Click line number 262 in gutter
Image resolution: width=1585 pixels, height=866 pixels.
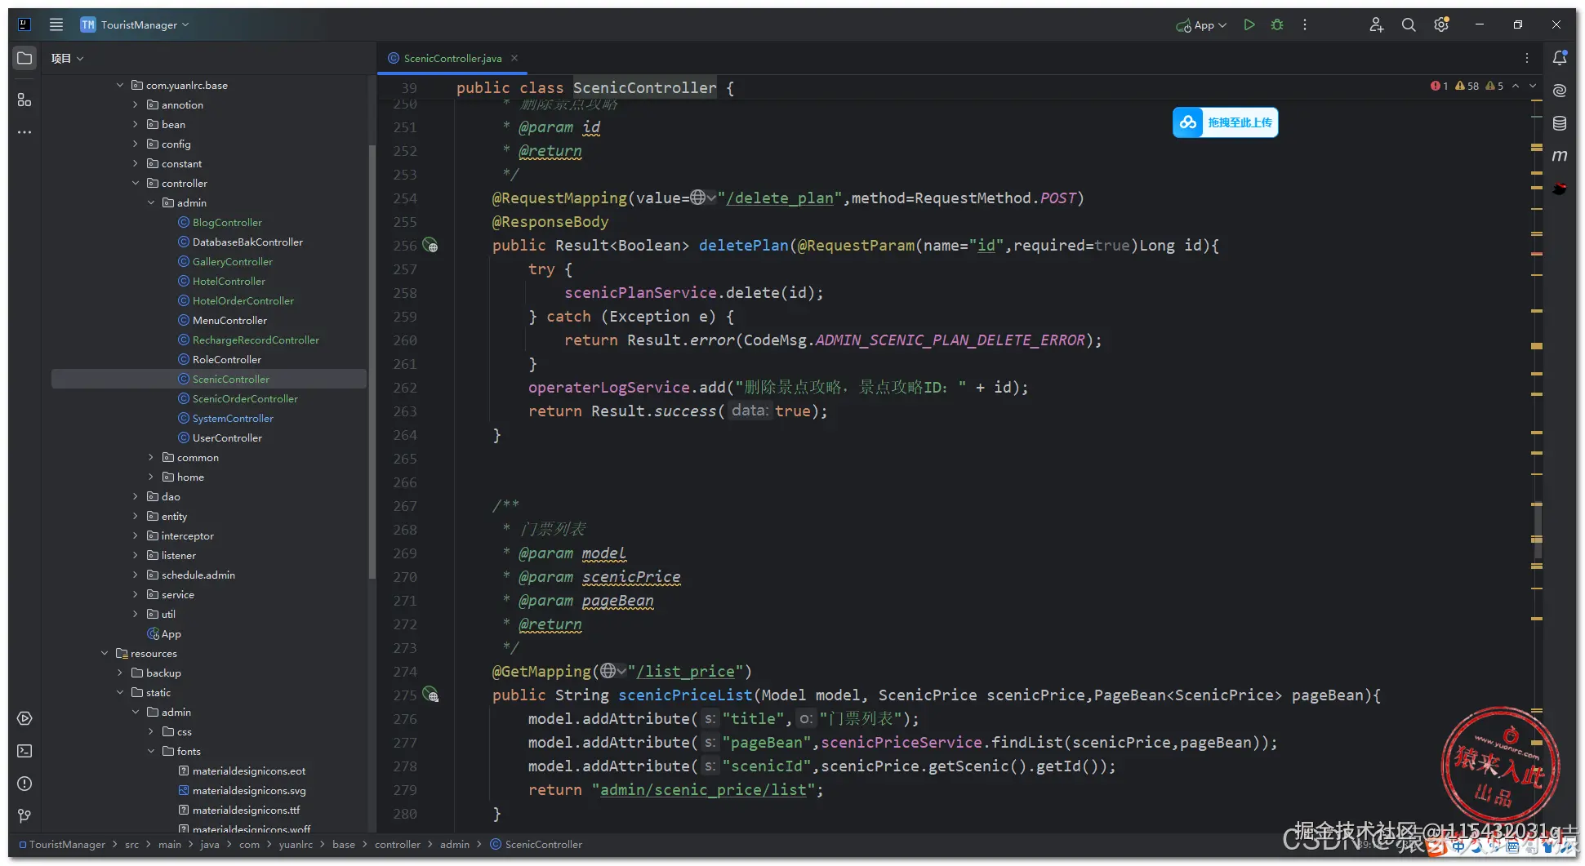click(405, 388)
